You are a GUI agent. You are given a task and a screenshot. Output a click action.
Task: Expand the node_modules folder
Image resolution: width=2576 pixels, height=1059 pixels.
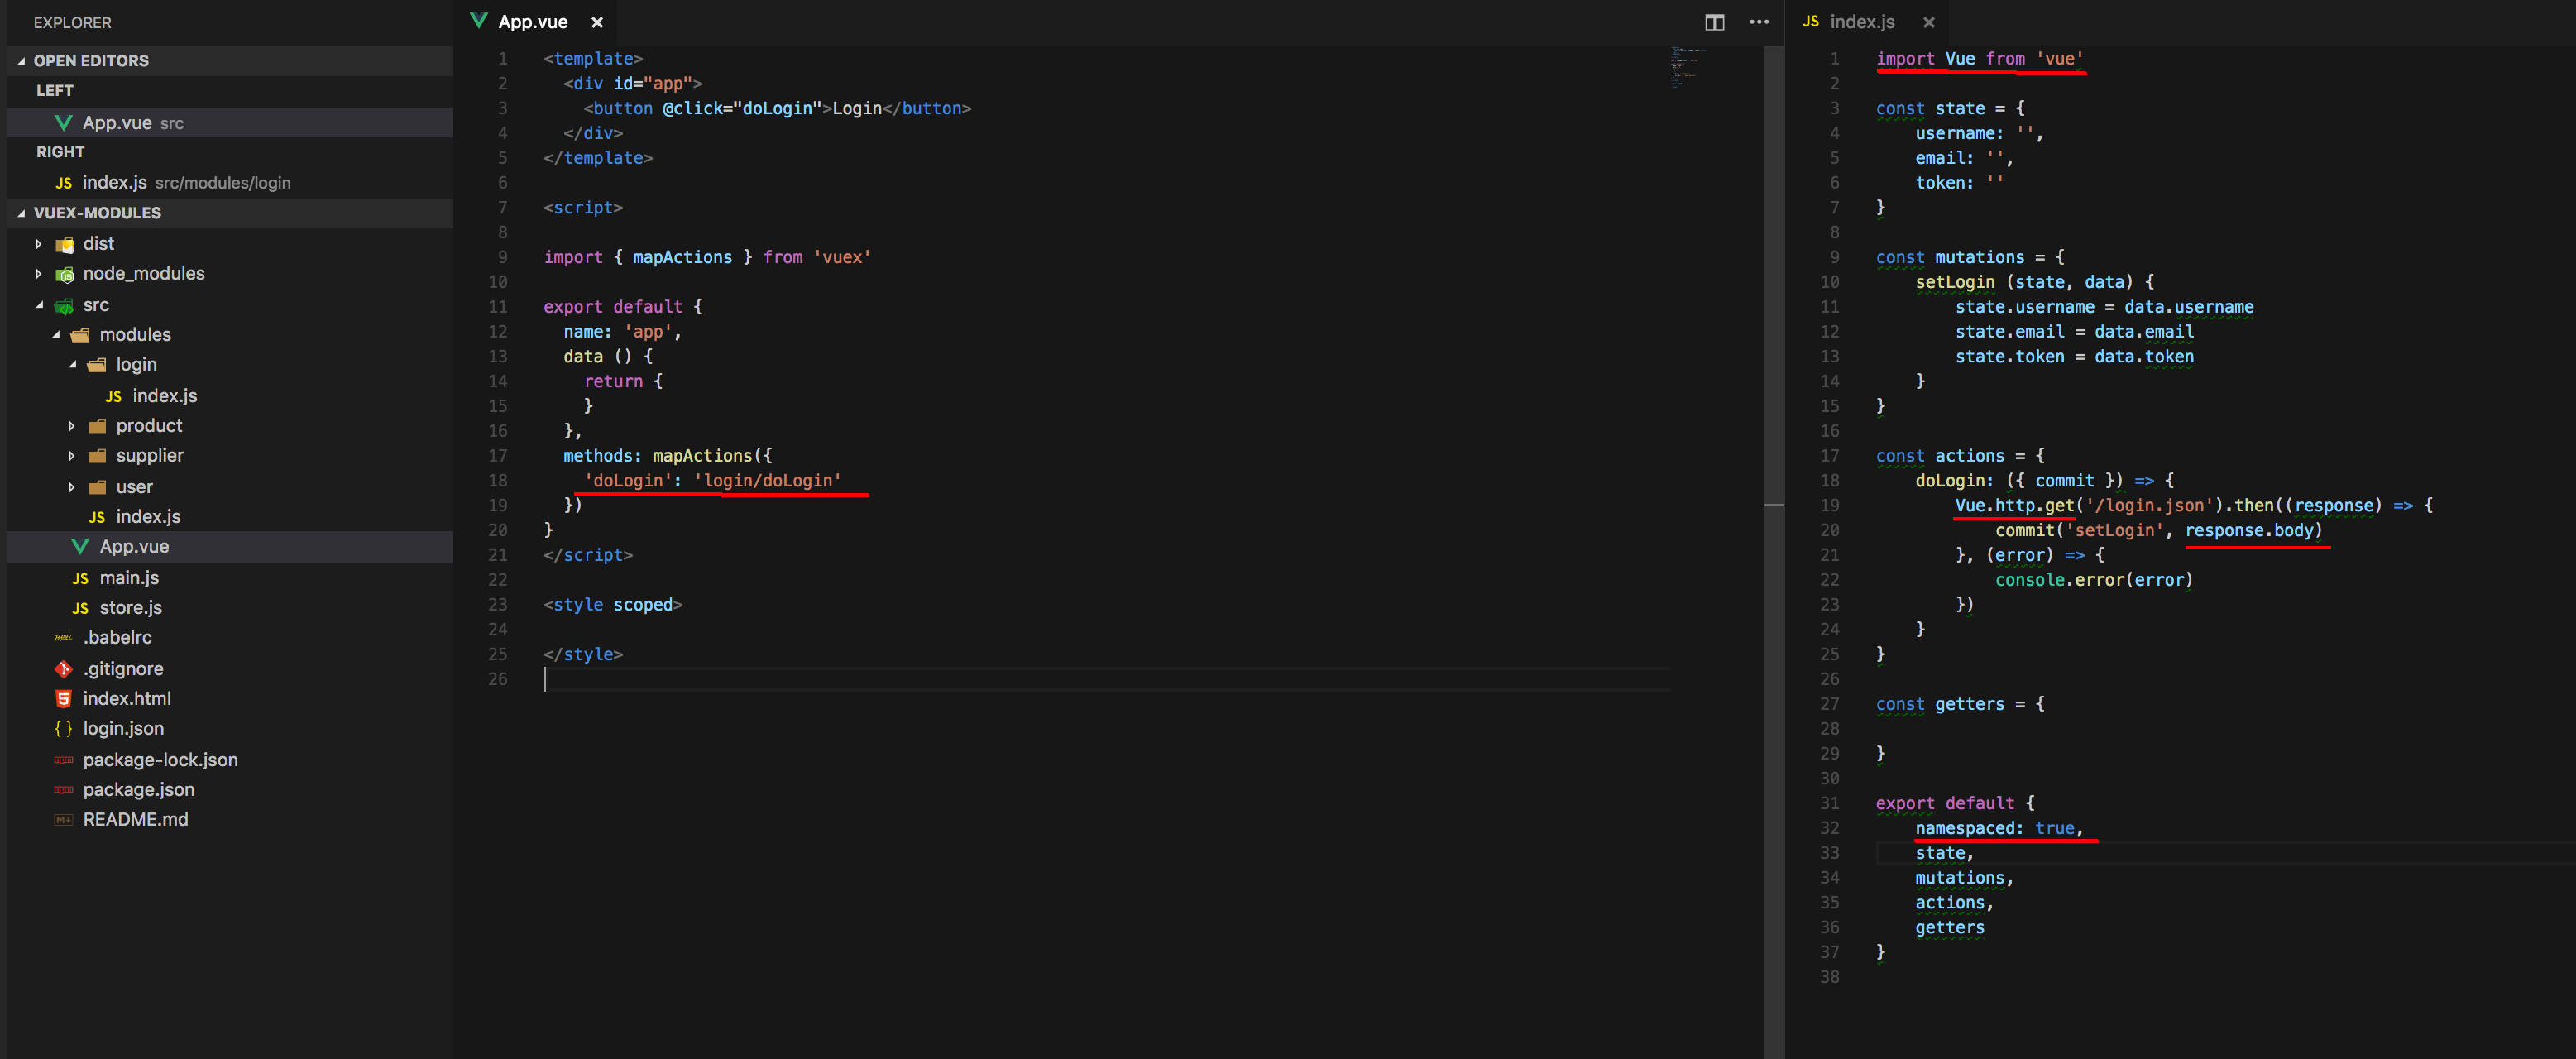click(39, 274)
